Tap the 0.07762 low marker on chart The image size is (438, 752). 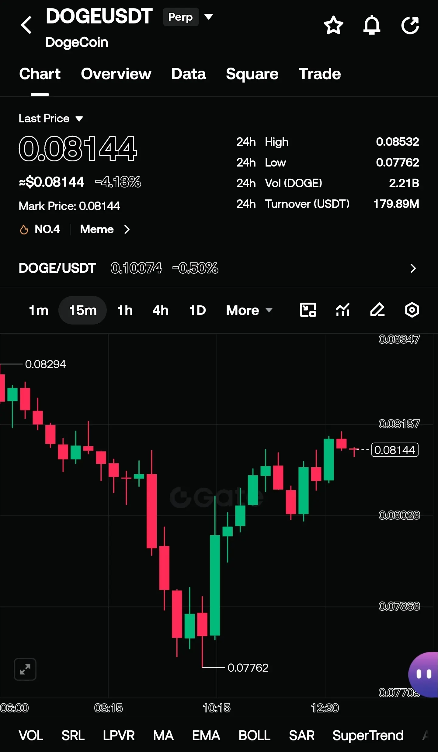pos(248,668)
